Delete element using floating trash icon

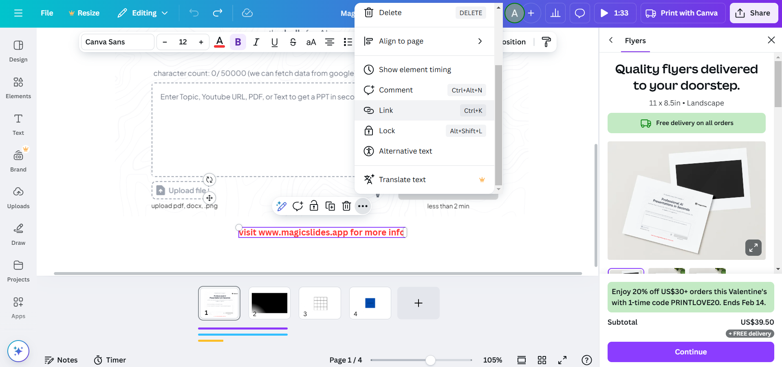tap(346, 206)
